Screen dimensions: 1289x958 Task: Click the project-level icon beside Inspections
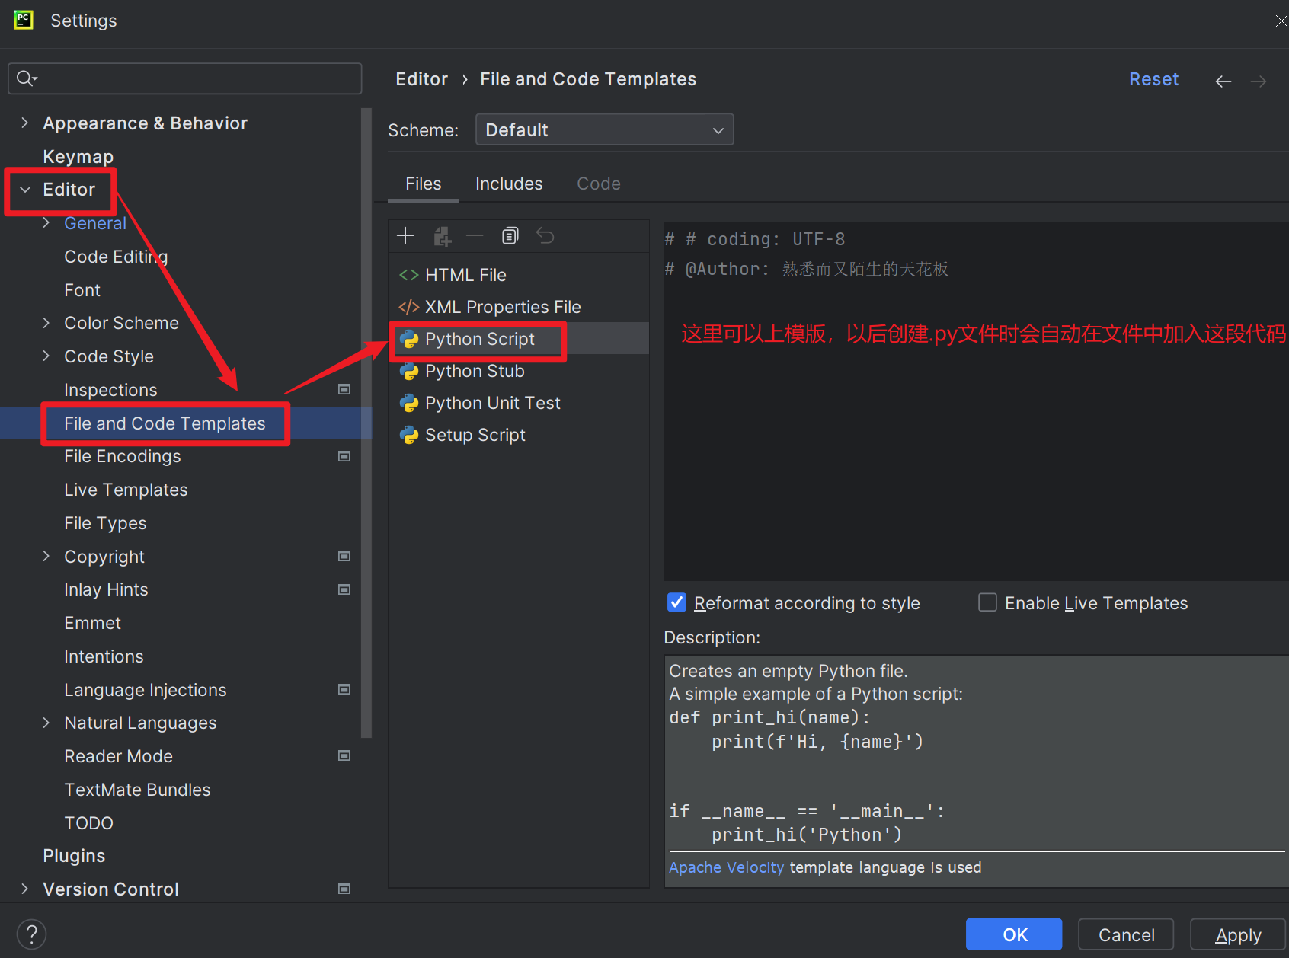click(x=344, y=389)
